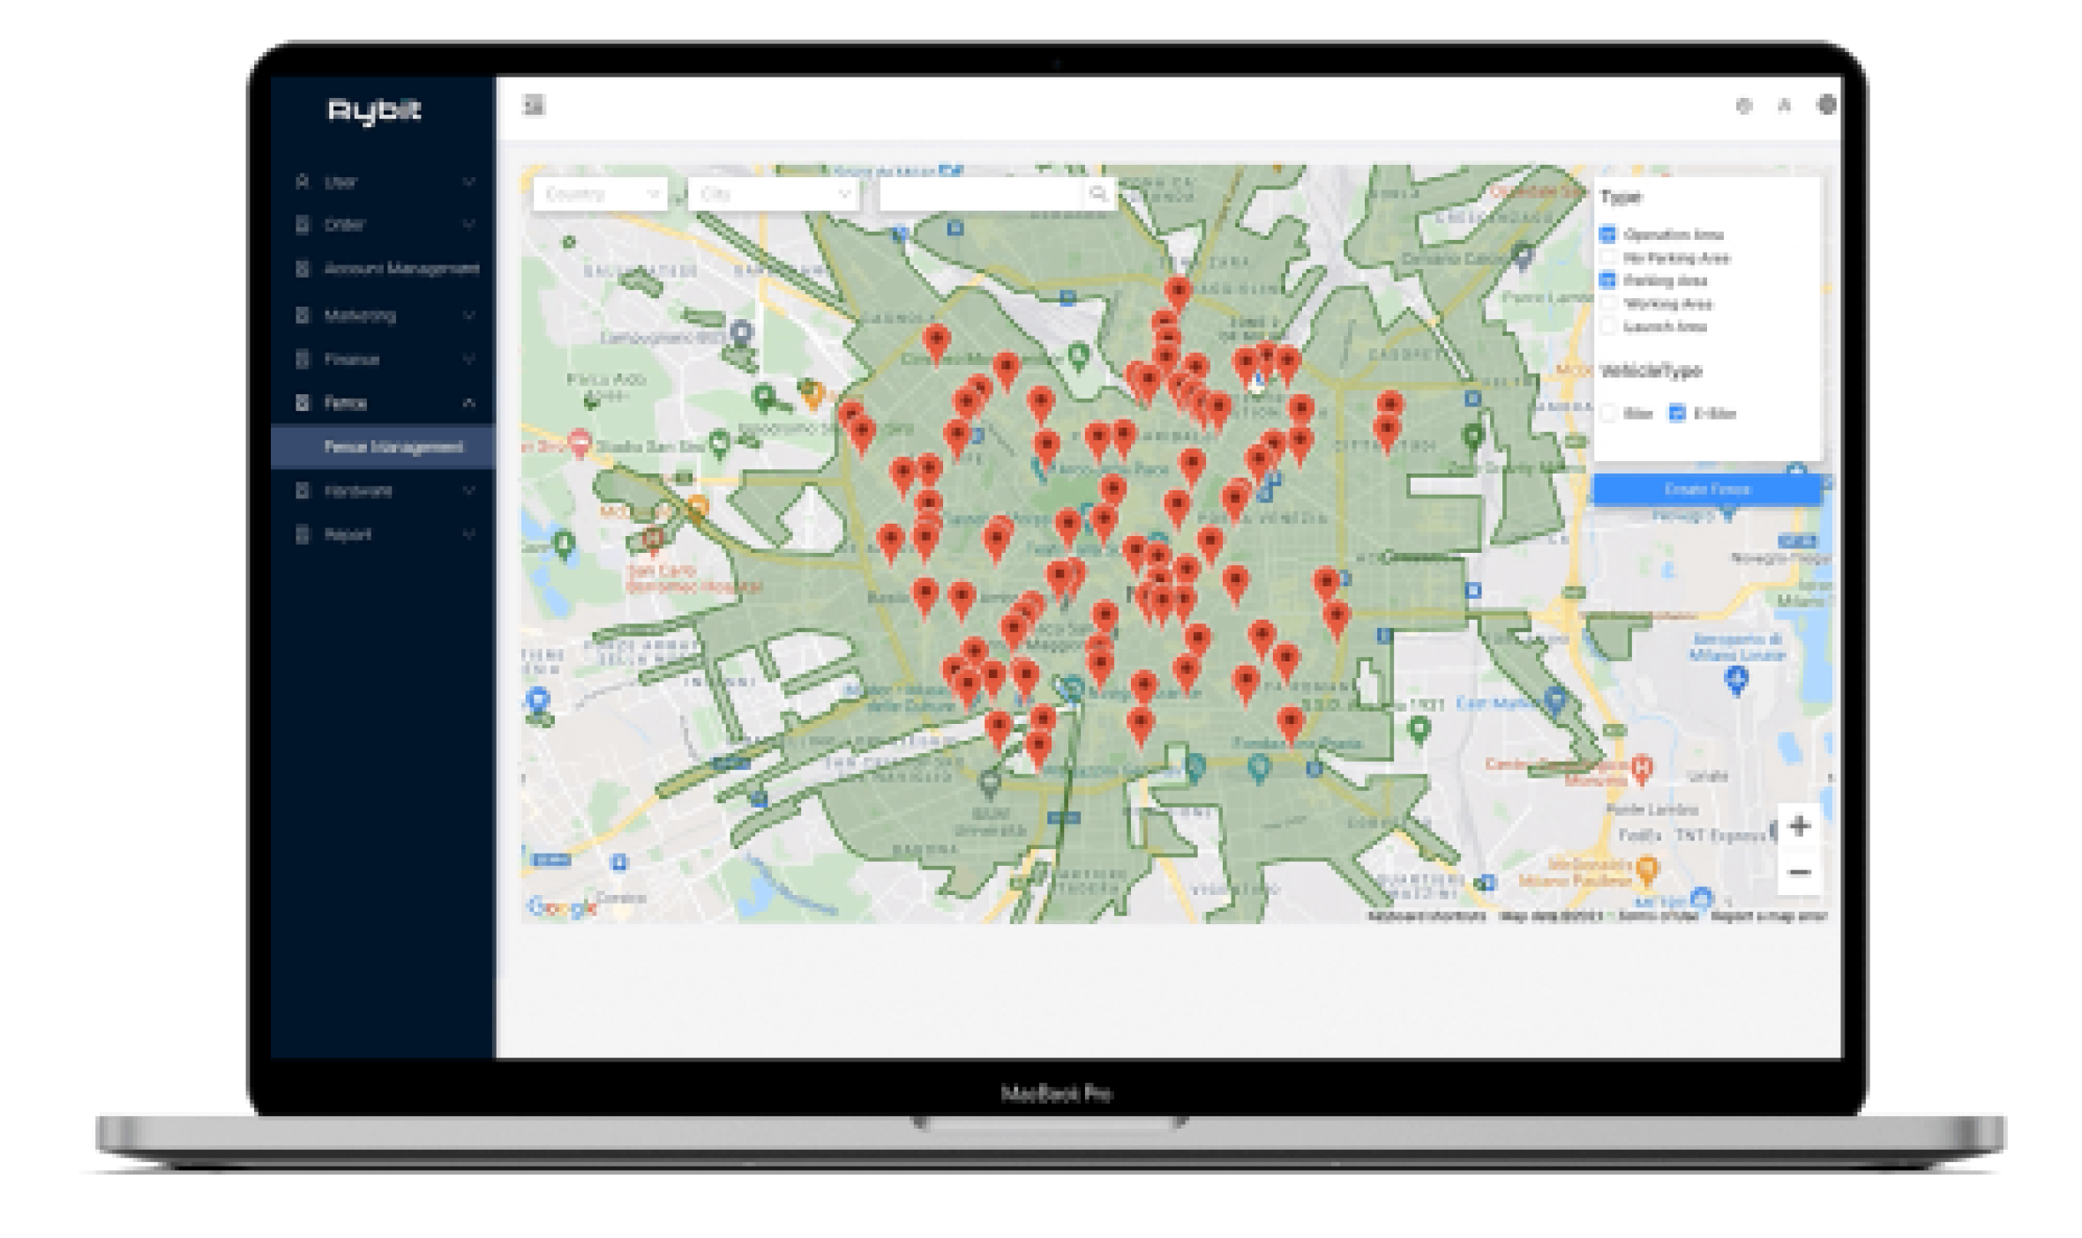Click the map zoom in plus icon
Image resolution: width=2082 pixels, height=1238 pixels.
(x=1799, y=826)
